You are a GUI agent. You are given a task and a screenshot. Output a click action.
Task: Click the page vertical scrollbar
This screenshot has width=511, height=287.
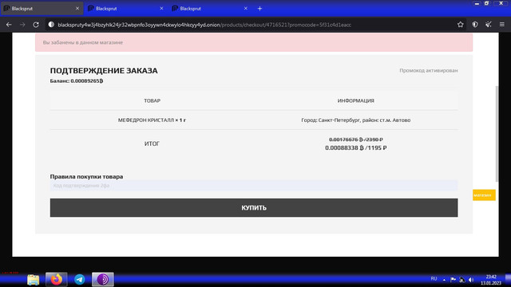click(x=497, y=133)
